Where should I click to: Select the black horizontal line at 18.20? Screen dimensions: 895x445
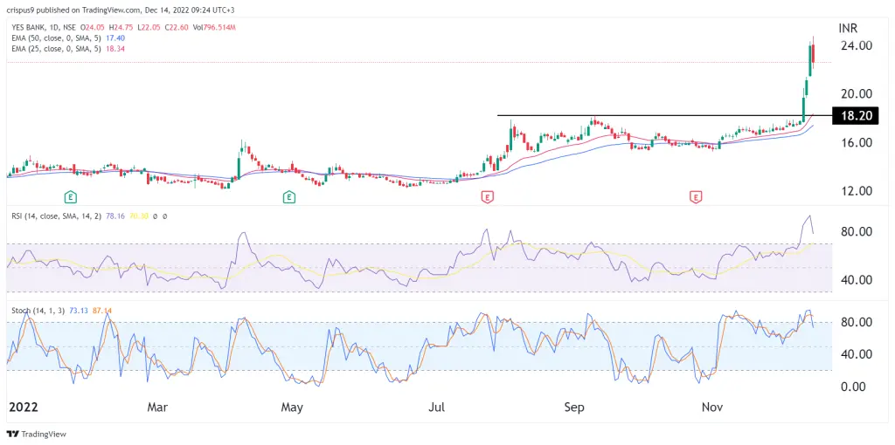tap(664, 116)
